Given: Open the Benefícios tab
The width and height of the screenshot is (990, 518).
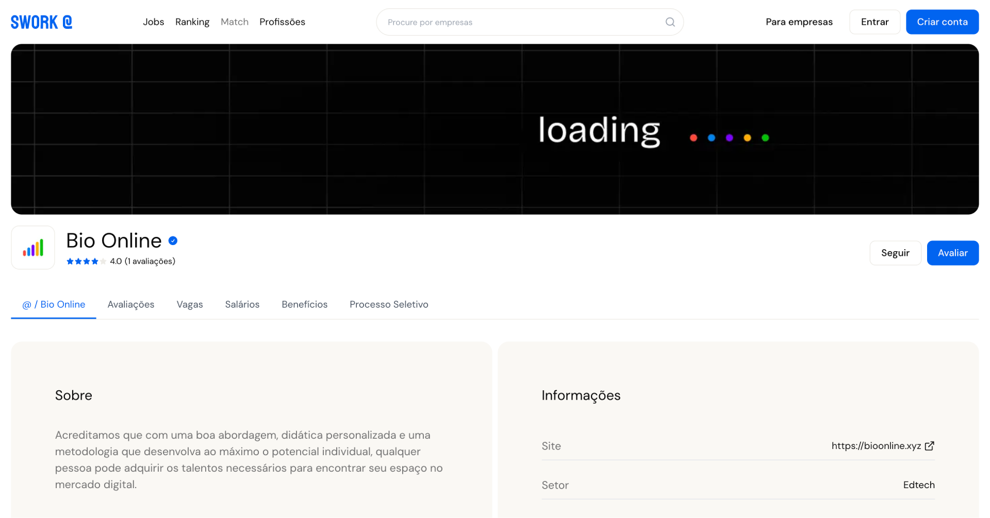Looking at the screenshot, I should click(x=305, y=304).
